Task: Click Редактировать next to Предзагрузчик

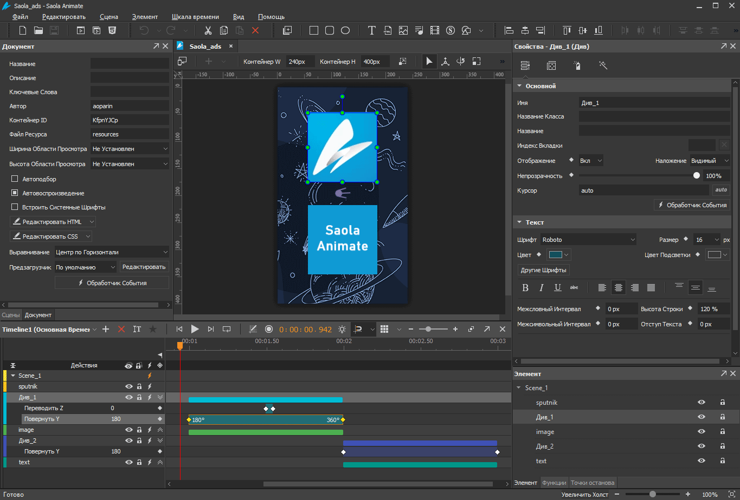Action: click(144, 267)
